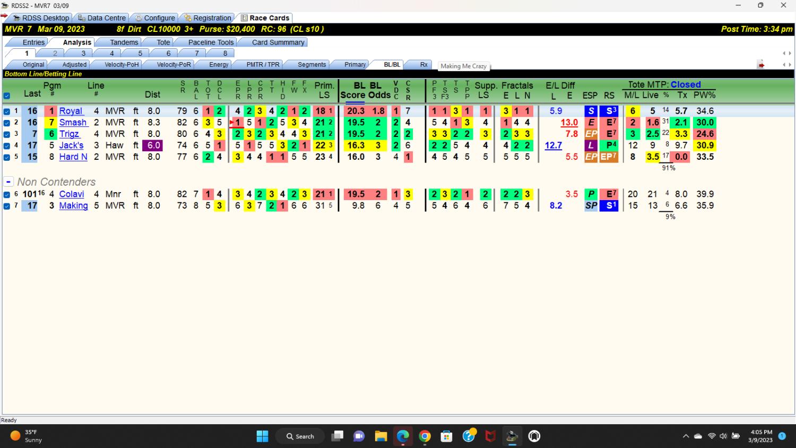Switch to the Tandems tab
The height and width of the screenshot is (448, 796).
[124, 42]
